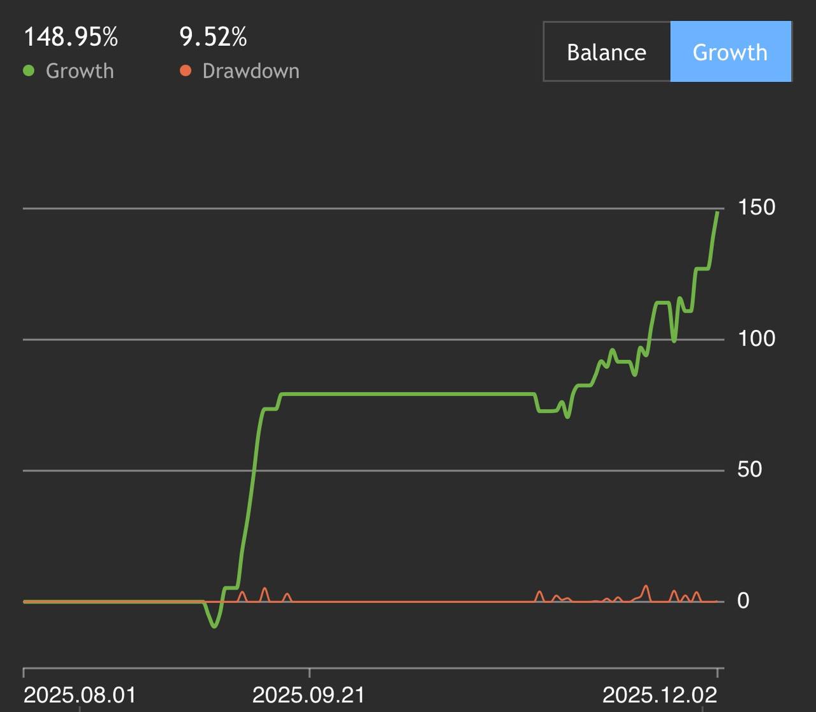816x712 pixels.
Task: Click the 2025.09.21 date label
Action: click(309, 694)
